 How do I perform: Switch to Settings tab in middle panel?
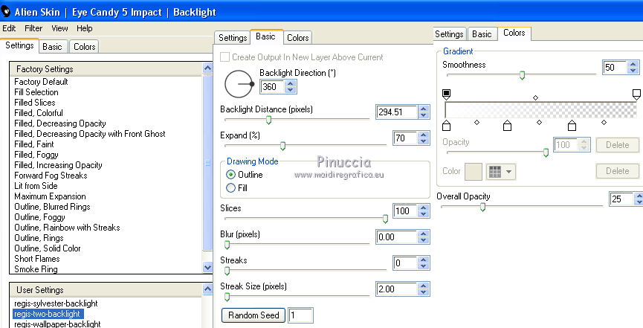pyautogui.click(x=233, y=38)
